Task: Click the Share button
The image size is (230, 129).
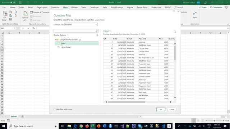Action: click(203, 8)
